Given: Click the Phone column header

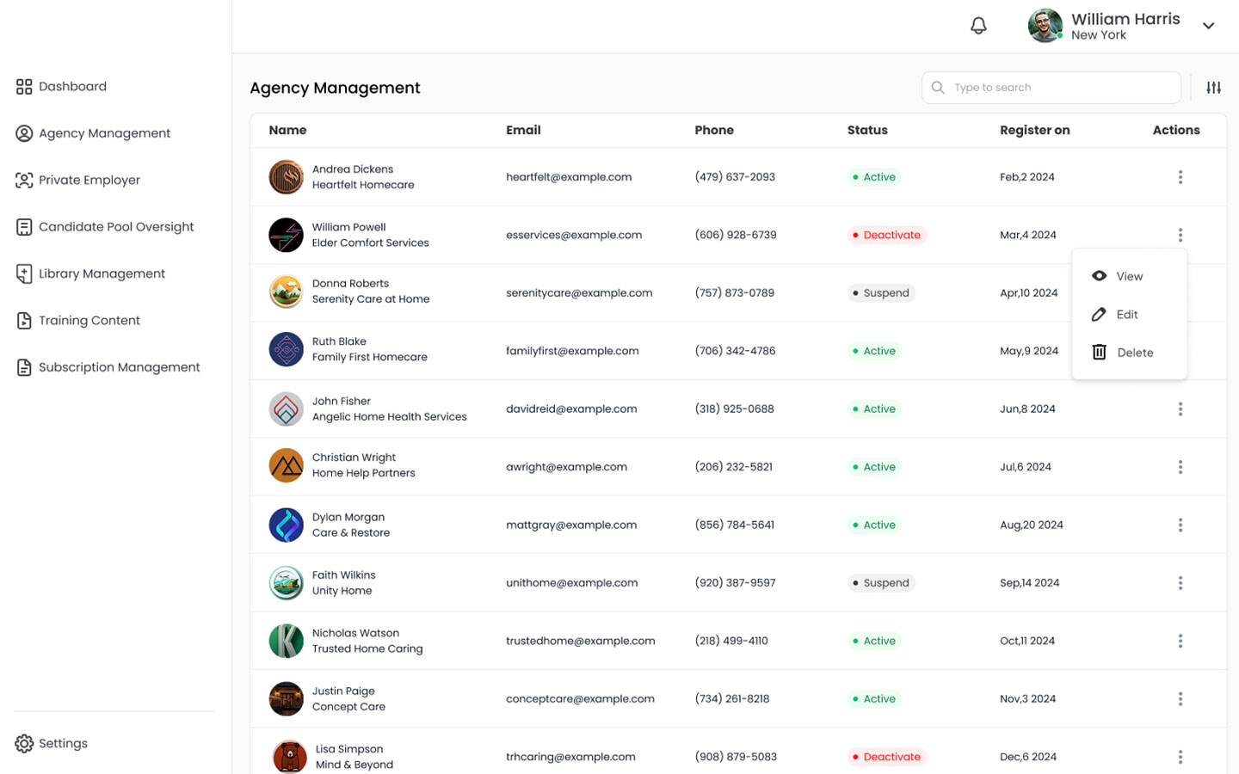Looking at the screenshot, I should pyautogui.click(x=714, y=131).
